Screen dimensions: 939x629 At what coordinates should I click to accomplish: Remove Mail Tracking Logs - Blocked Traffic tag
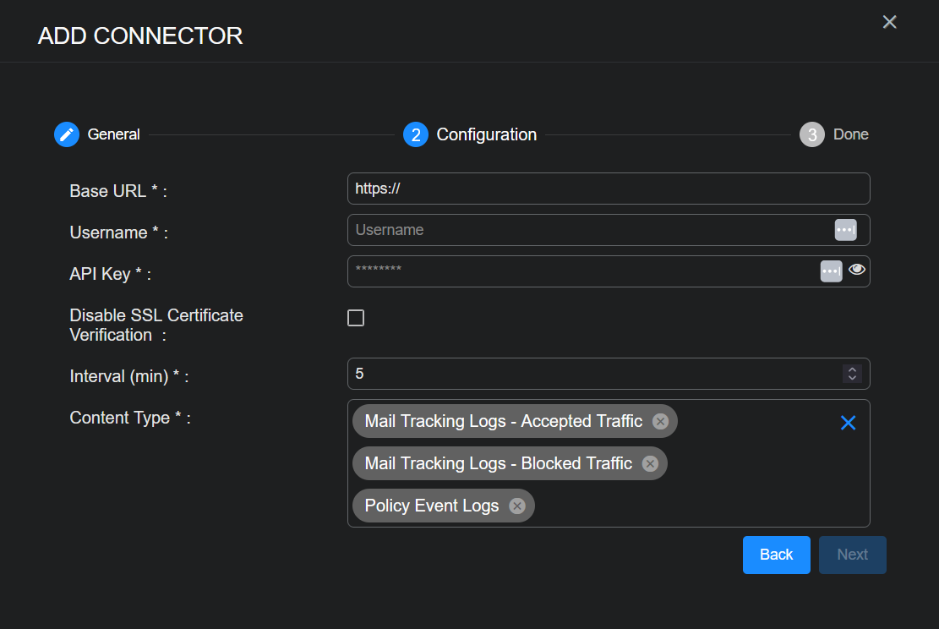point(650,463)
